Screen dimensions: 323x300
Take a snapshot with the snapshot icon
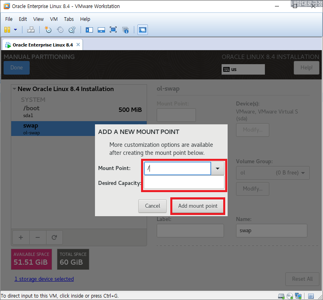(x=48, y=30)
